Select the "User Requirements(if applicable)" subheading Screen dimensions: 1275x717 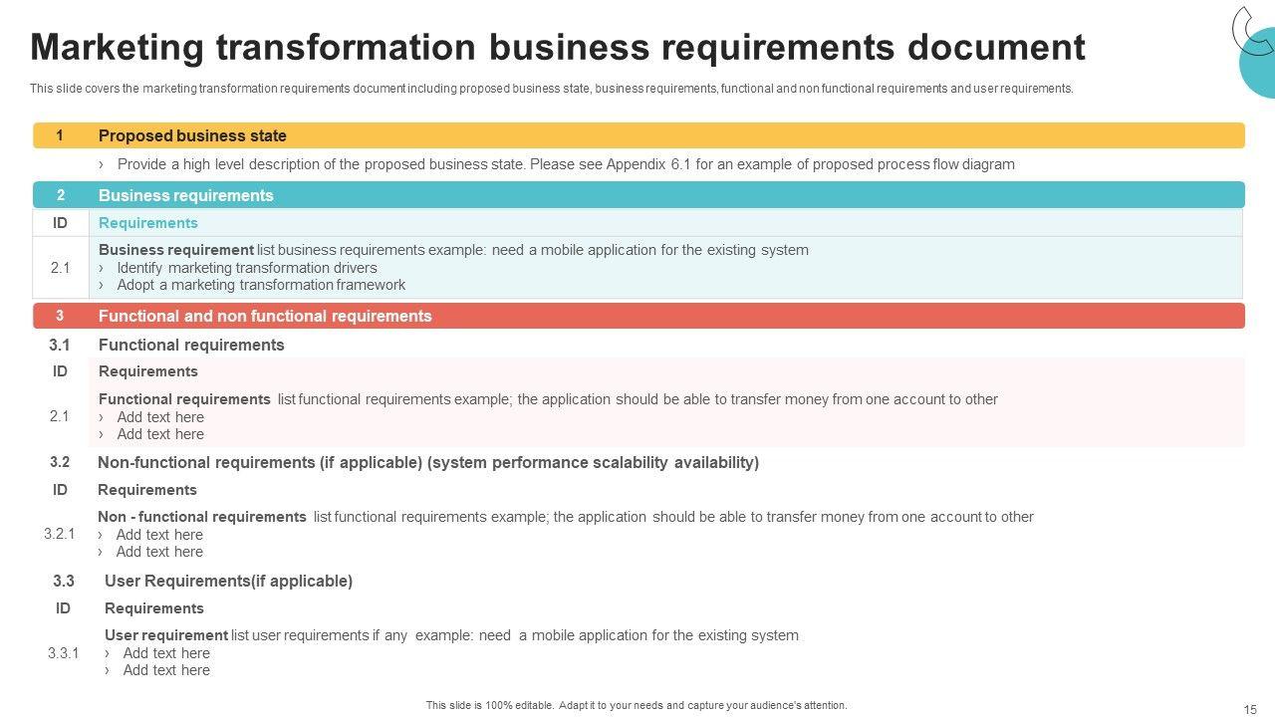point(228,581)
